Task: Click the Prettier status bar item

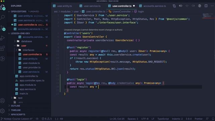Action: [199, 119]
